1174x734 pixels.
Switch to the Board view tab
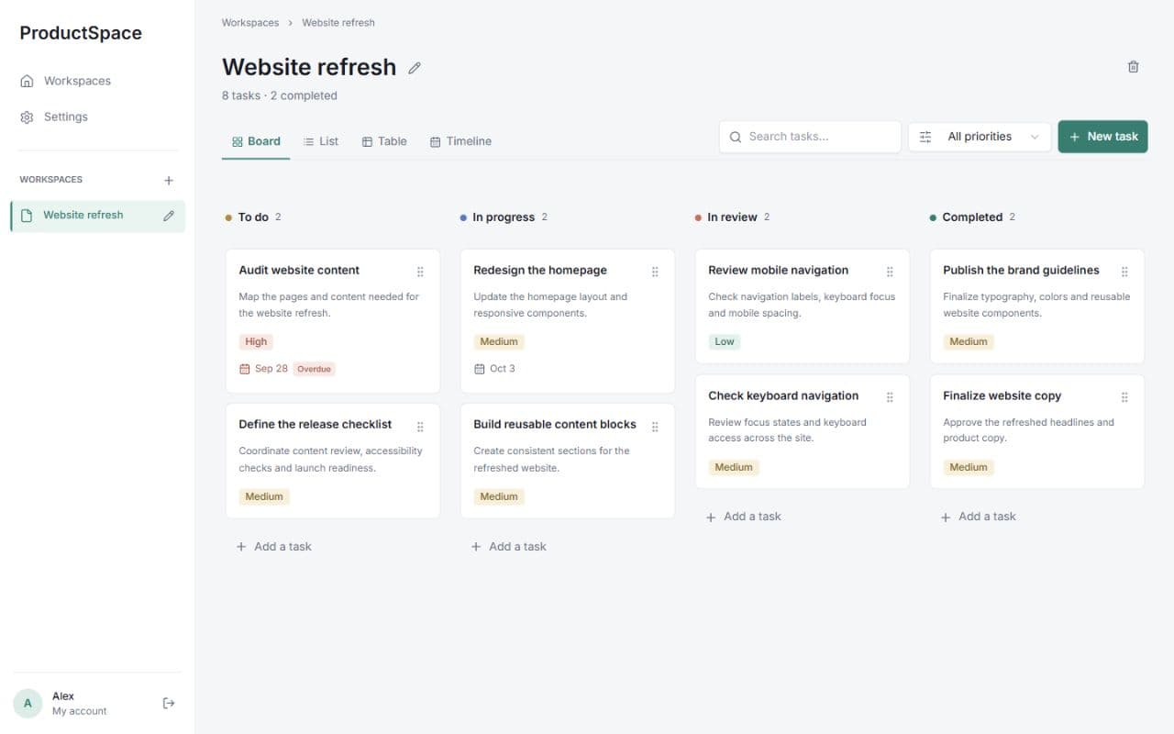[x=256, y=141]
